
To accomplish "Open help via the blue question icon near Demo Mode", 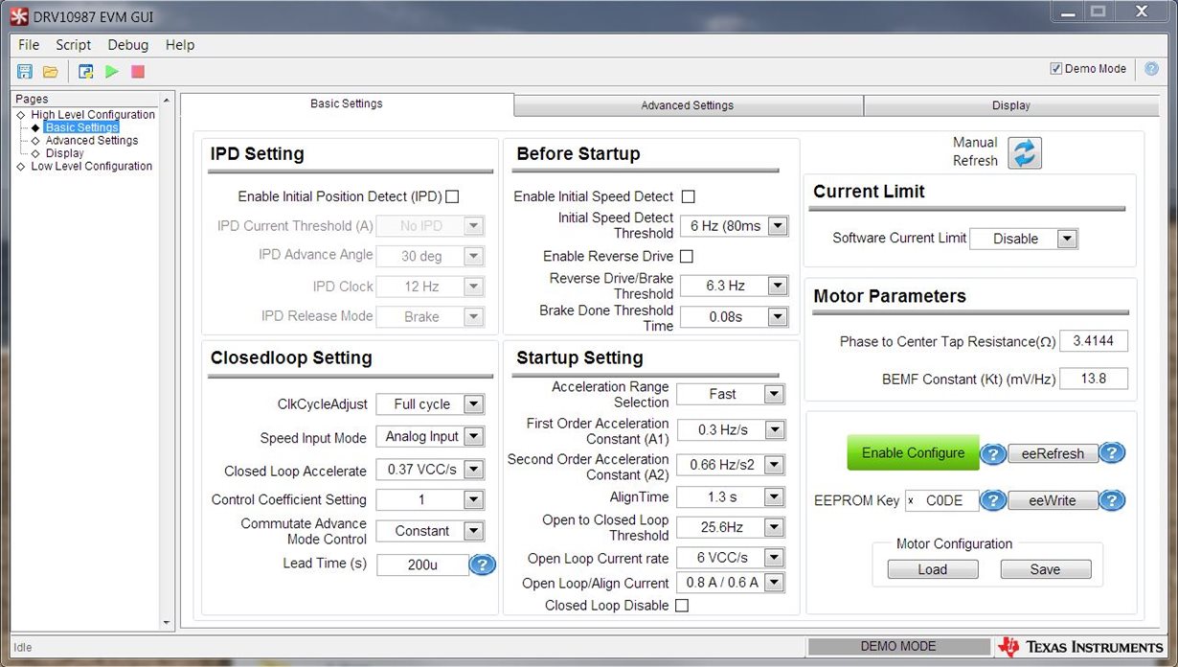I will (x=1151, y=69).
